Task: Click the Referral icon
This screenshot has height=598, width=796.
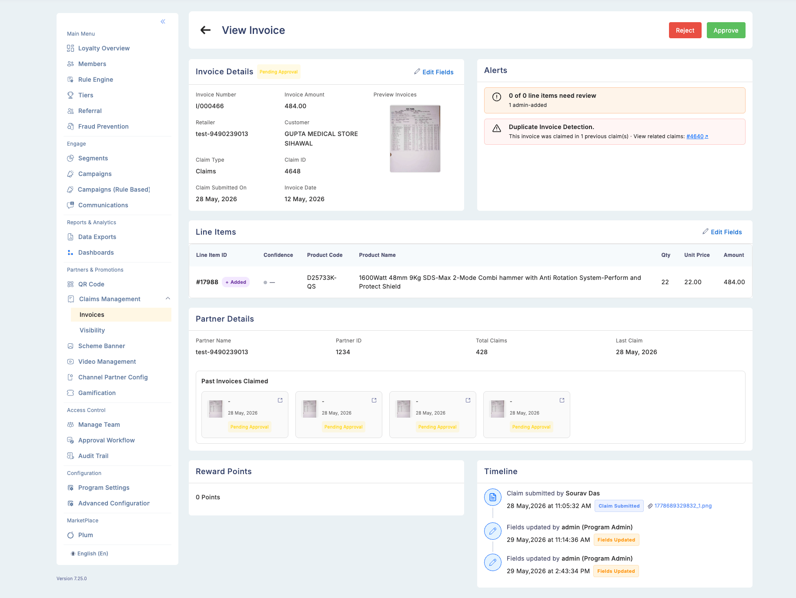Action: [x=70, y=111]
